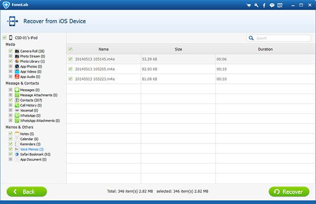Click into the Search field
Viewport: 316px width, 204px height.
click(279, 38)
